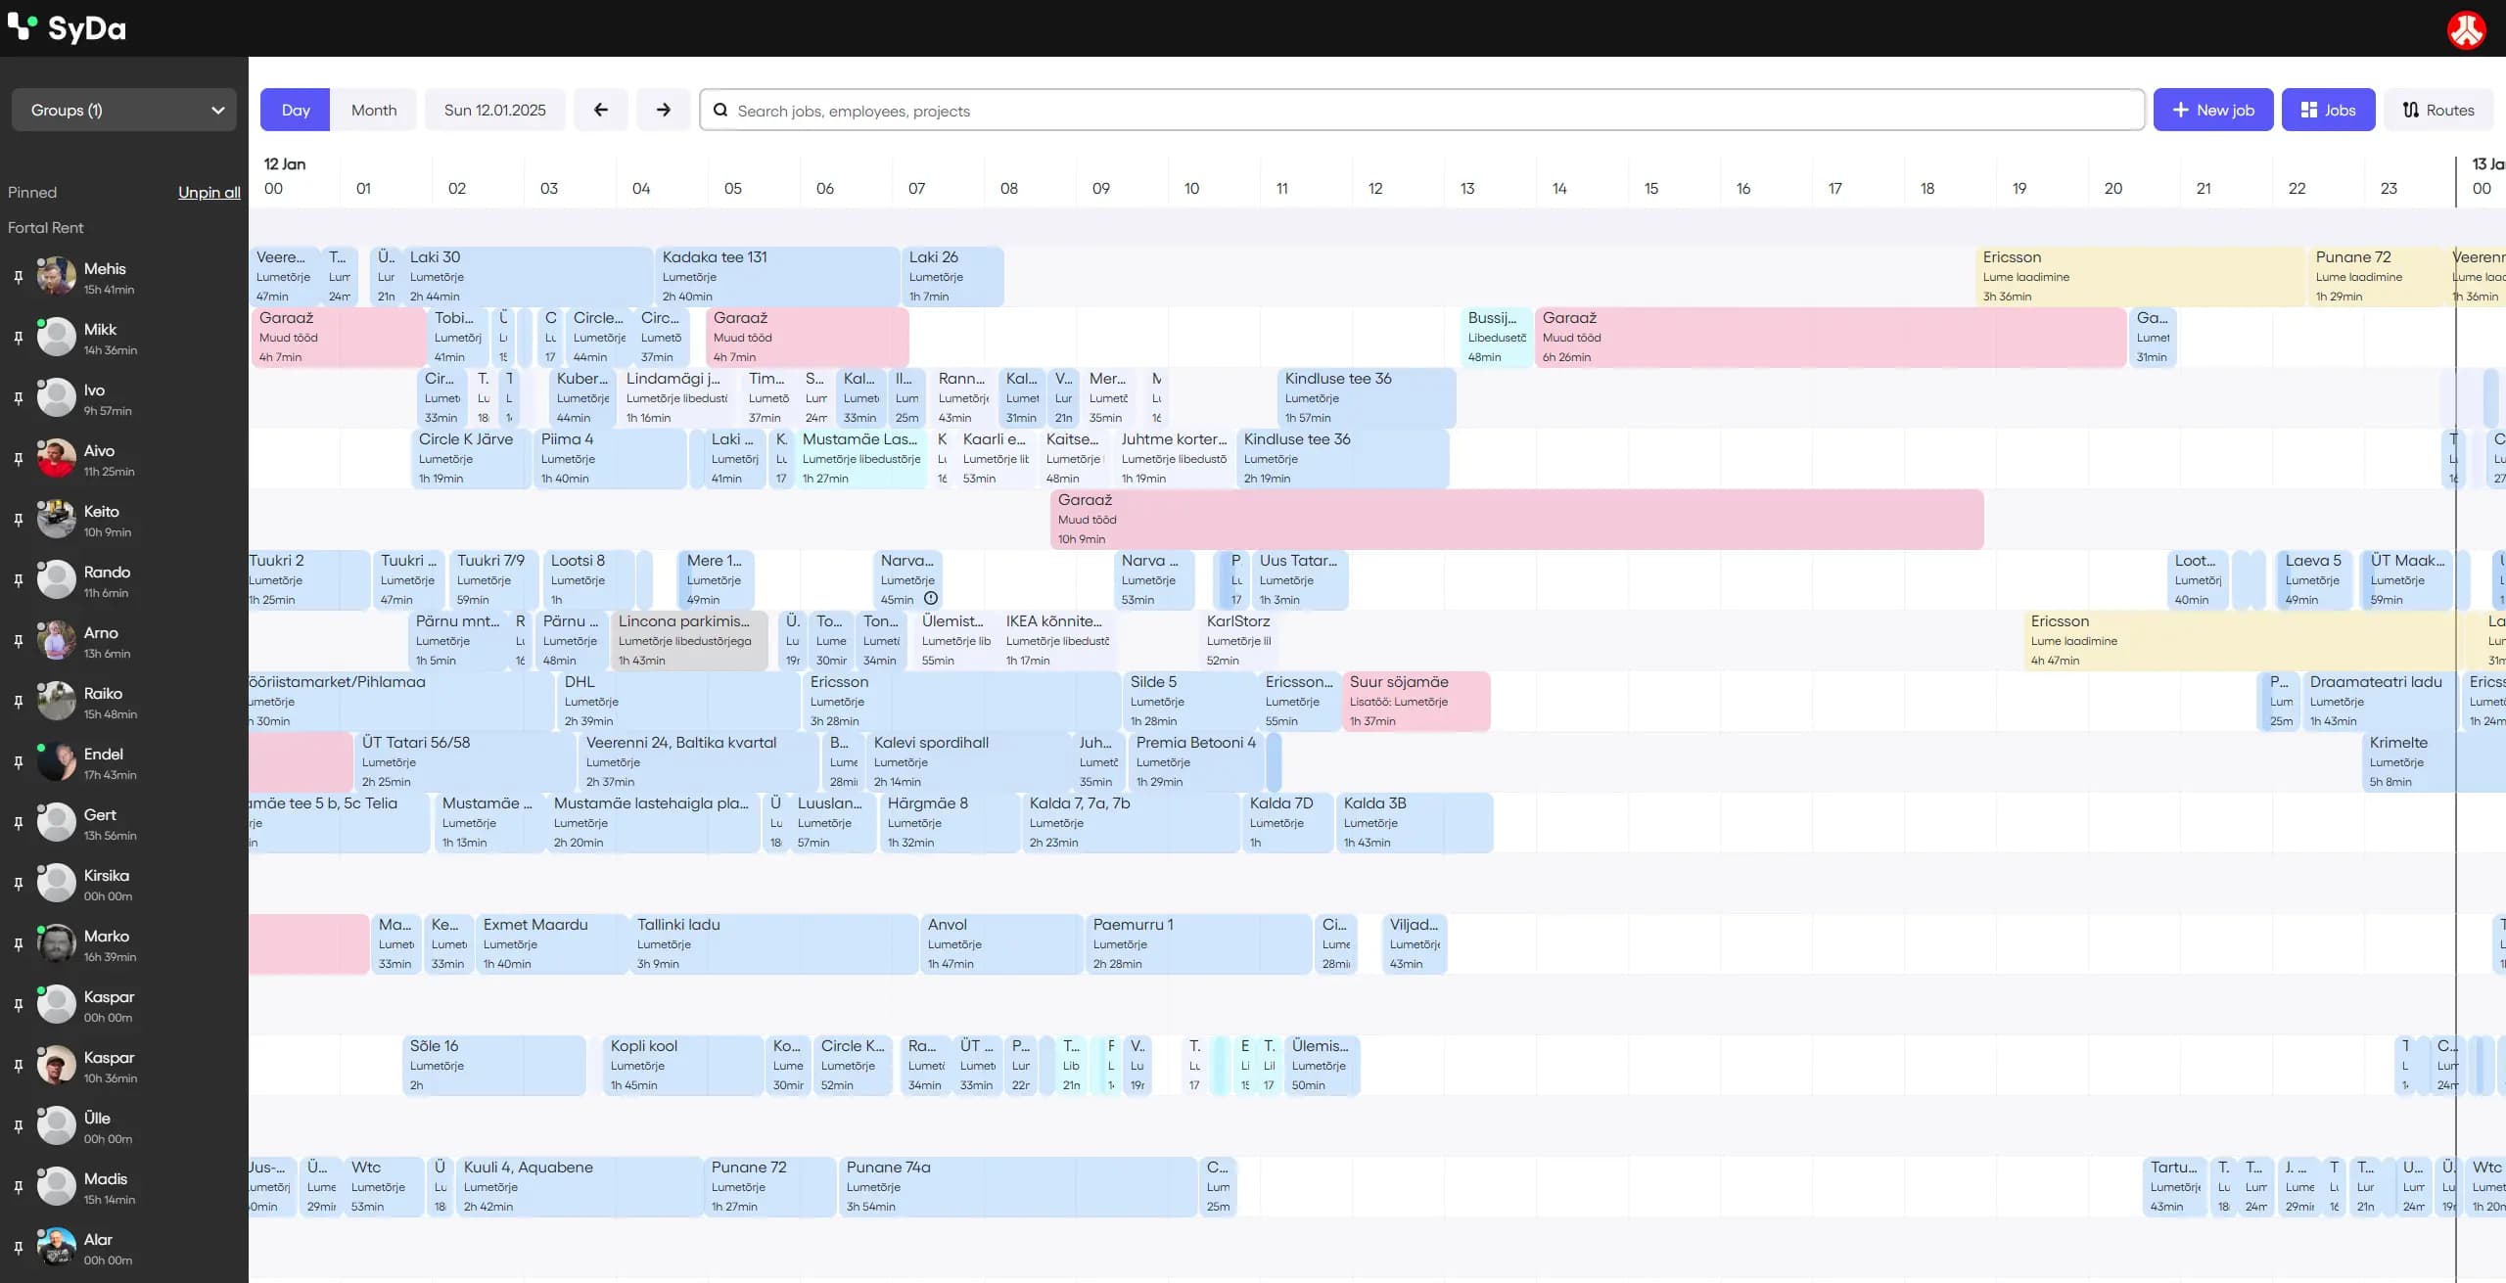
Task: Click pin icon beside Ülle
Action: (19, 1126)
